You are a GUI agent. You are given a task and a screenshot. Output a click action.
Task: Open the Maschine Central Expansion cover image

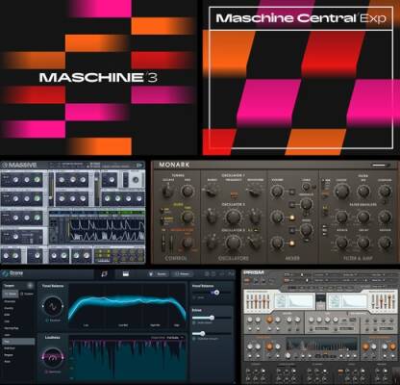pyautogui.click(x=301, y=77)
